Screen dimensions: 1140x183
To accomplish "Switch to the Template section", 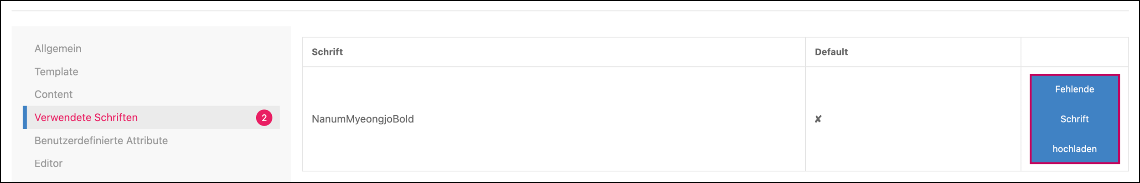I will [x=57, y=71].
